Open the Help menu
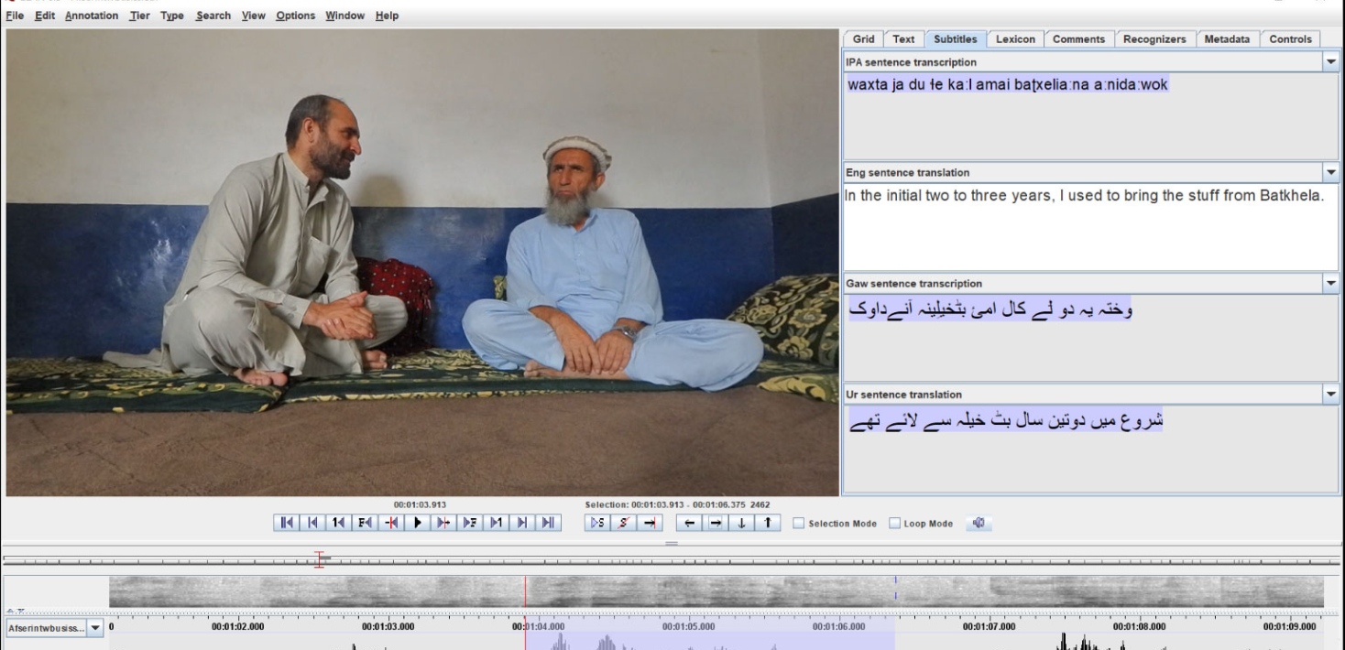Viewport: 1345px width, 650px height. pos(387,16)
